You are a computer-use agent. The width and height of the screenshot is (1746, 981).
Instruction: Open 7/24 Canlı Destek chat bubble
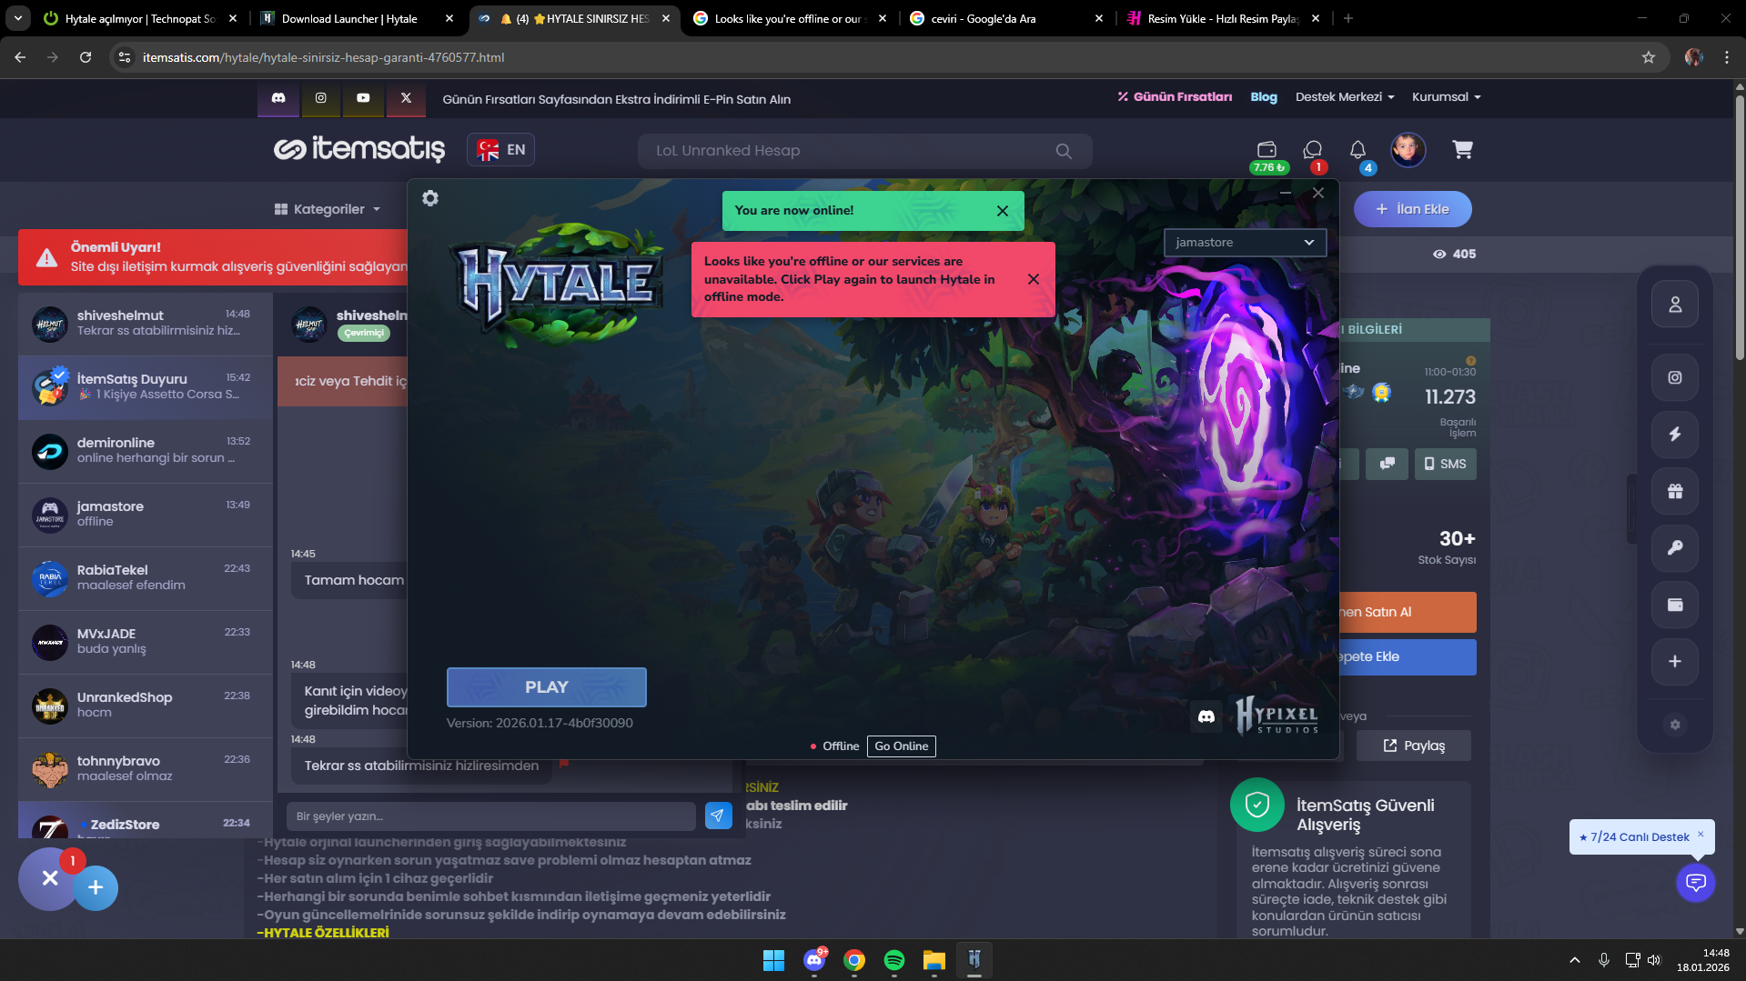[1696, 882]
